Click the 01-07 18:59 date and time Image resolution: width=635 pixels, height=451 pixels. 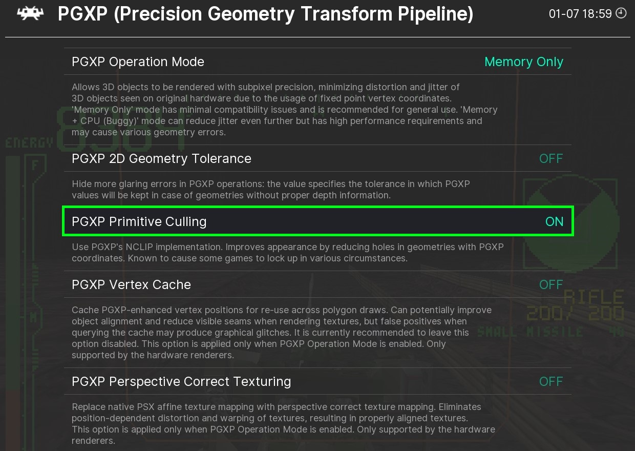pyautogui.click(x=580, y=14)
